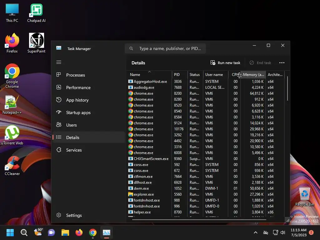Select the Firefox desktop shortcut

click(x=12, y=43)
